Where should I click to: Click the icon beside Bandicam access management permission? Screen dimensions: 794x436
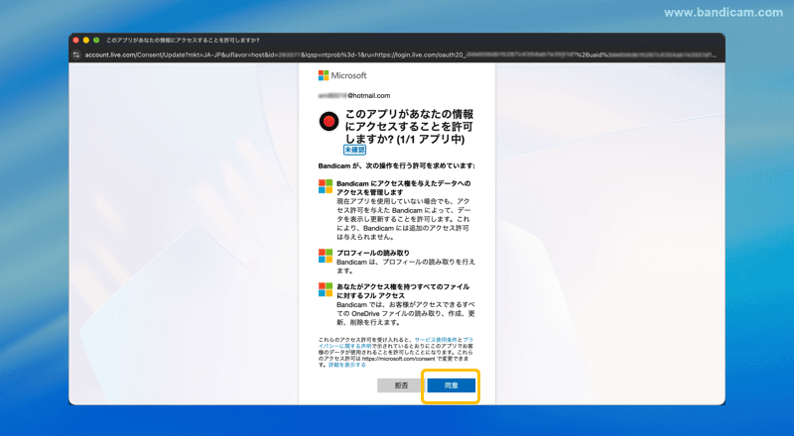pyautogui.click(x=326, y=186)
